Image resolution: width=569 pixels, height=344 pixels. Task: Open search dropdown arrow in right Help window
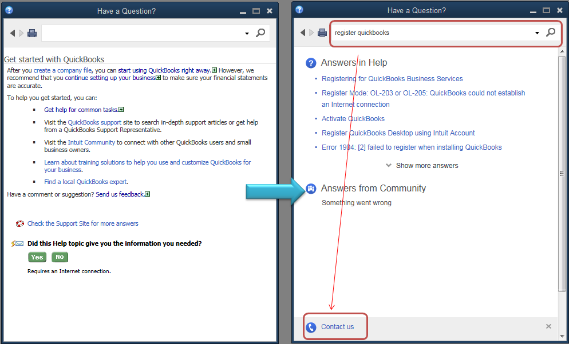[537, 33]
